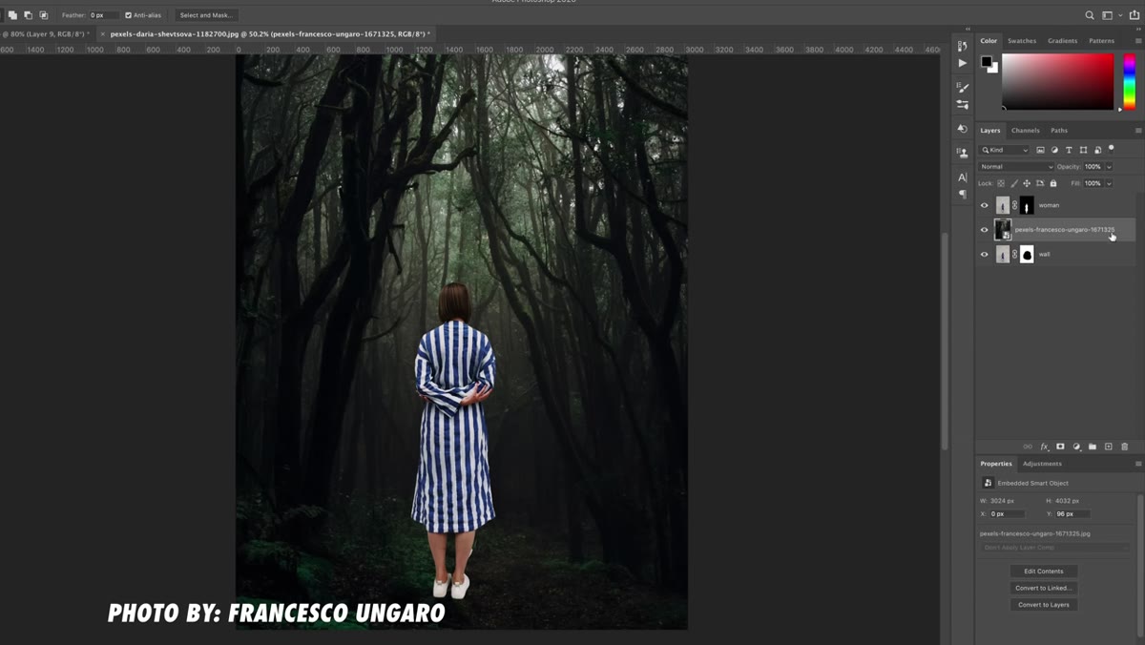Screen dimensions: 1145x645
Task: Click the rainbow hue slider strip
Action: pos(1130,81)
